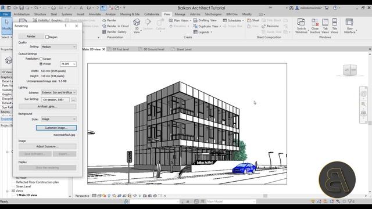Click Switch Windows icon
Screen dimensions: 372x209
(x=301, y=23)
